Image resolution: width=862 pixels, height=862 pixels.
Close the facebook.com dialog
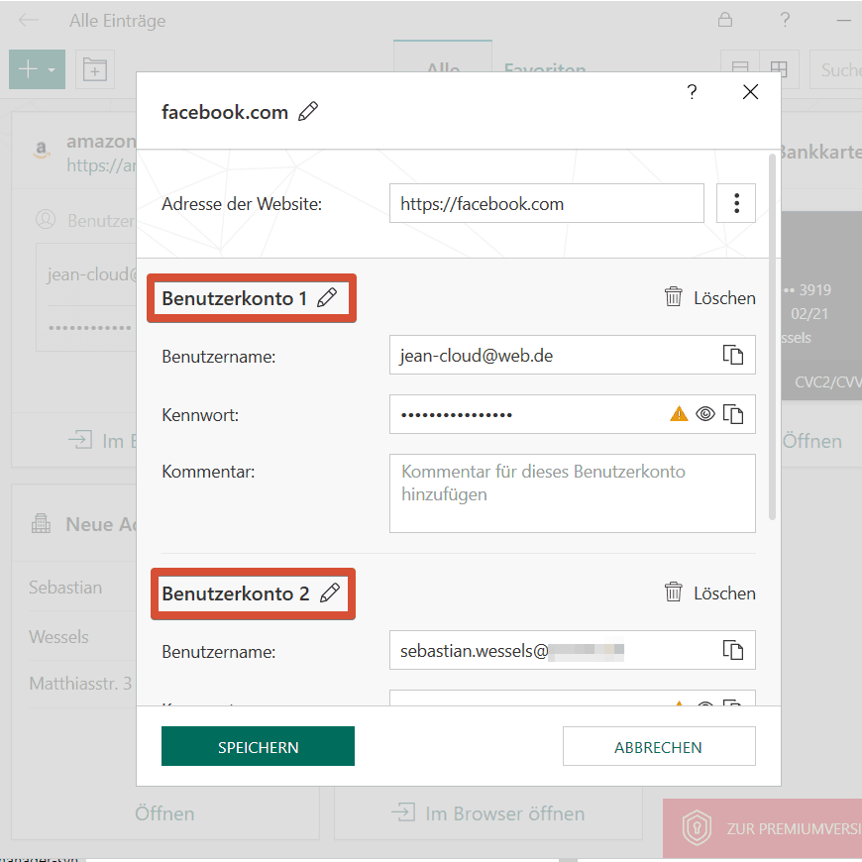click(750, 92)
